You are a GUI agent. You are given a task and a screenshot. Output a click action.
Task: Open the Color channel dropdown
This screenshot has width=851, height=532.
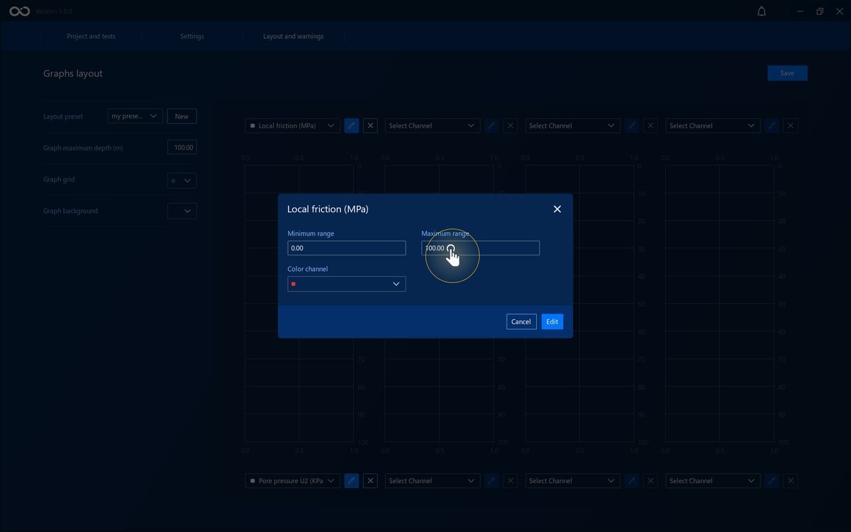click(347, 284)
